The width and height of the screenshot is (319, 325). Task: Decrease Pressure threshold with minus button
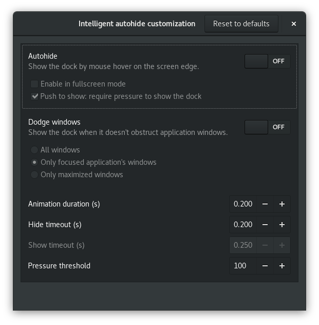265,266
